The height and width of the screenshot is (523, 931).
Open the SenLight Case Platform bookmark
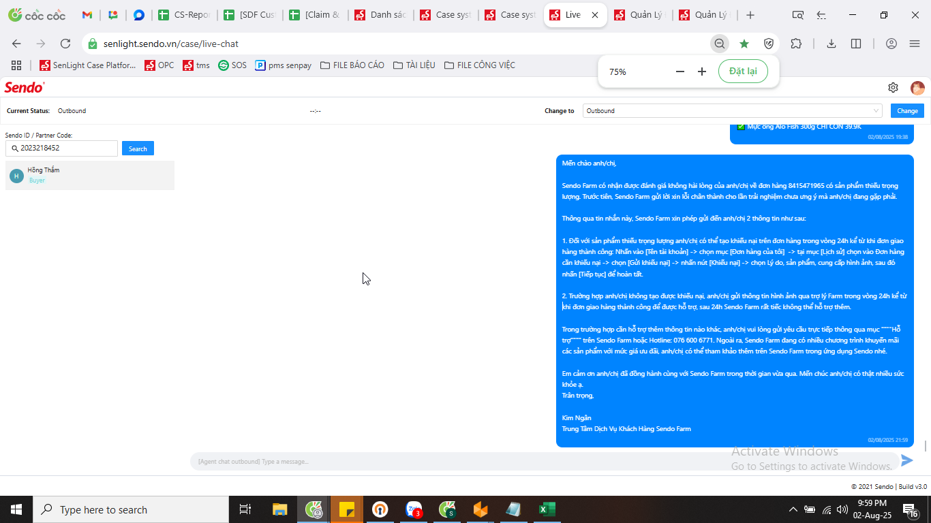88,65
